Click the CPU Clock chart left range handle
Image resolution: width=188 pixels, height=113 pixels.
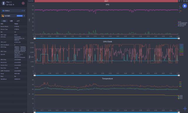[35, 75]
